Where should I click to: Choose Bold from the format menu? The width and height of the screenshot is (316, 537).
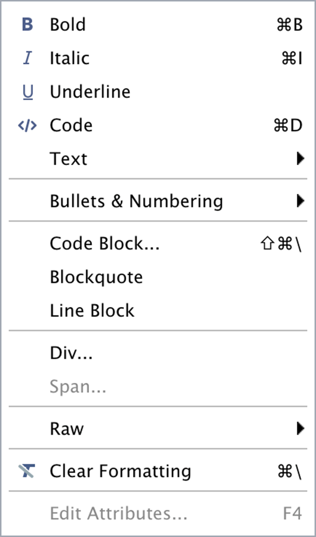pyautogui.click(x=68, y=25)
